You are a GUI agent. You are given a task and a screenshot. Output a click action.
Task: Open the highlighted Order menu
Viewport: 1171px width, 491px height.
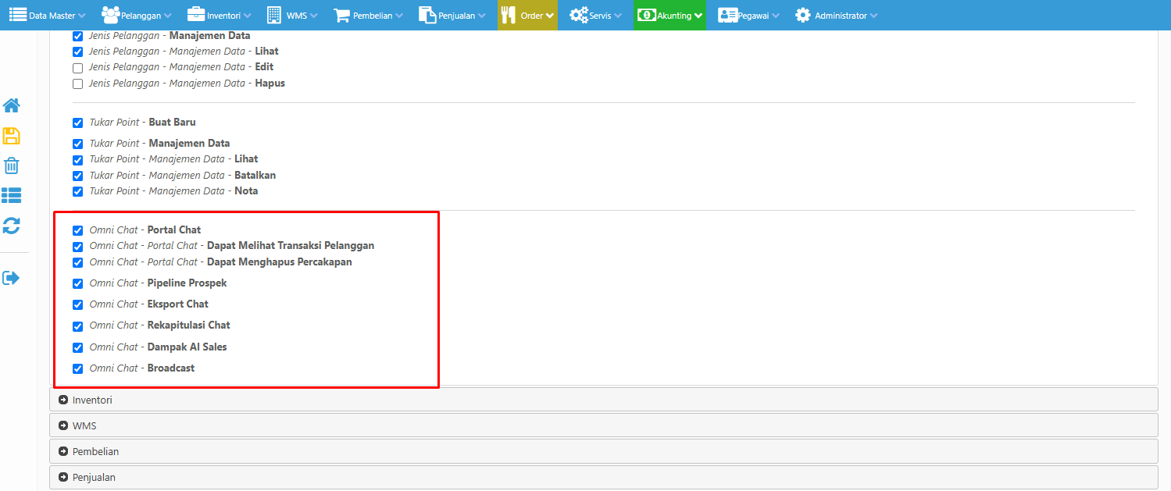coord(527,15)
